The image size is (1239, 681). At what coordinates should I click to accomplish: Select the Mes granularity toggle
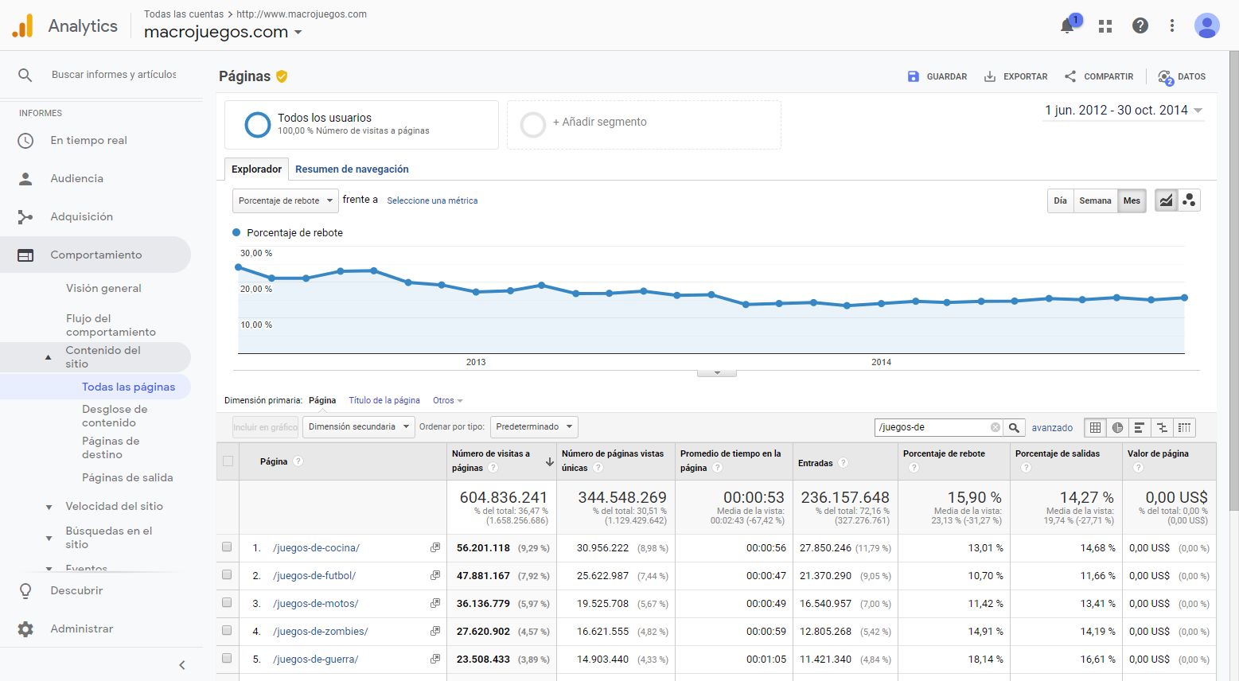tap(1132, 200)
